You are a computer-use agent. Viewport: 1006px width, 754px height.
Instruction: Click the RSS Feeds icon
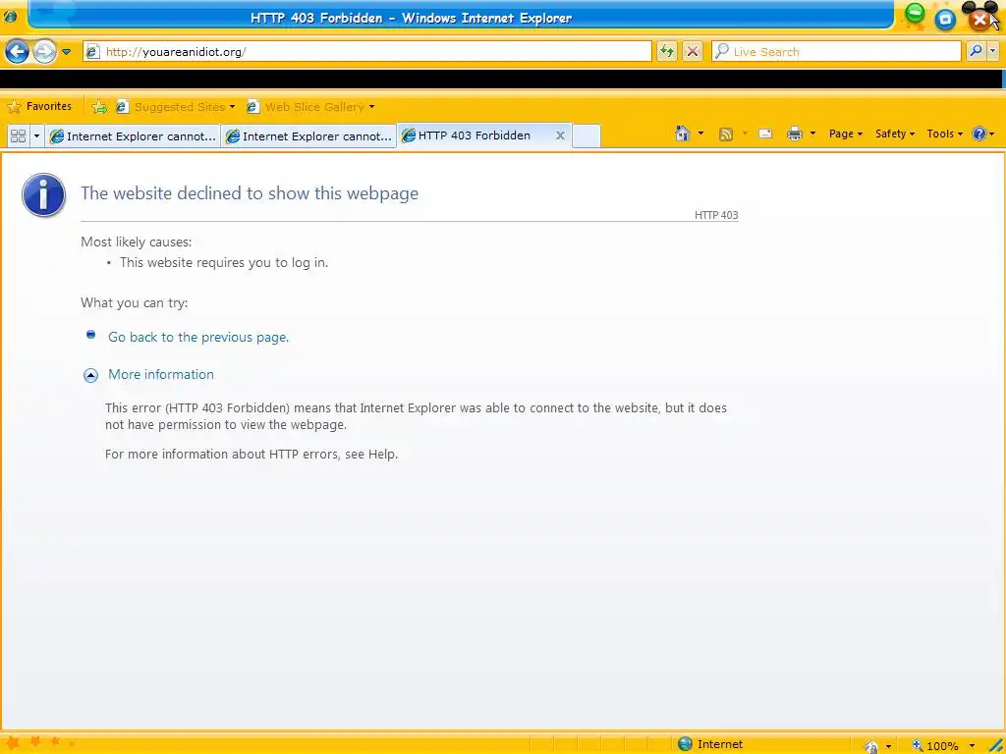726,134
